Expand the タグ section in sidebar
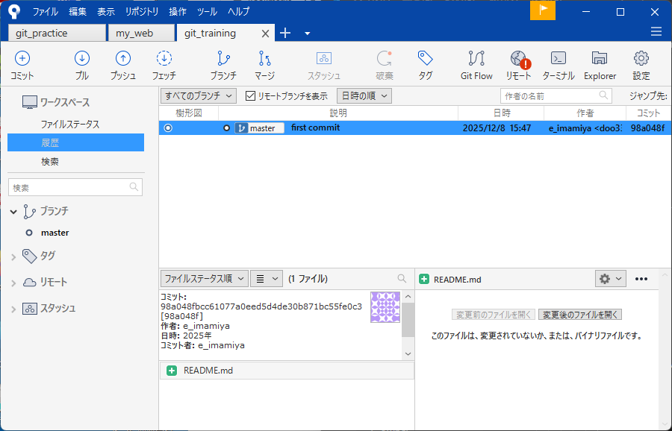The image size is (672, 431). pyautogui.click(x=13, y=257)
